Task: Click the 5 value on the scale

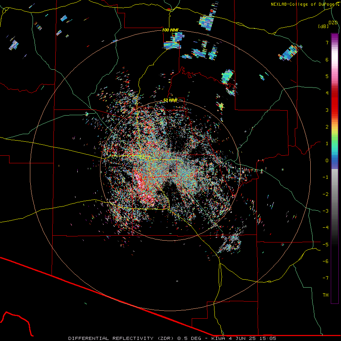Action: 327,76
